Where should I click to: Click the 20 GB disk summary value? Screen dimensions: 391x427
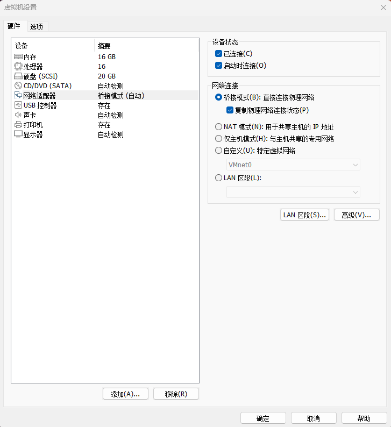pos(106,76)
